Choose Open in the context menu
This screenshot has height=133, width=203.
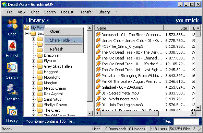coord(63,31)
